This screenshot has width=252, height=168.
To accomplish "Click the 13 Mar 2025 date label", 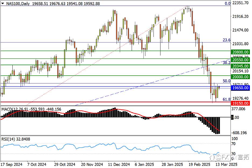I will [226, 164].
